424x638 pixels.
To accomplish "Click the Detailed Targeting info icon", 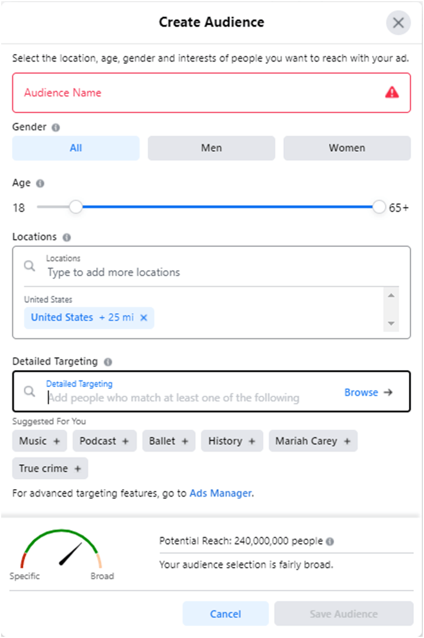I will 108,362.
